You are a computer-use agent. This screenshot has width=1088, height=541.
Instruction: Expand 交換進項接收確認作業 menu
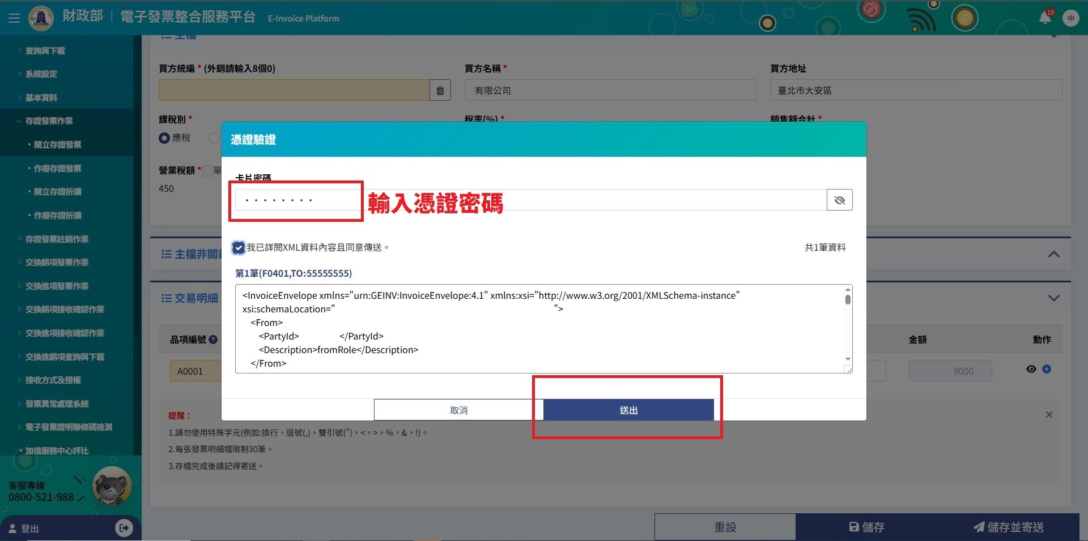65,333
